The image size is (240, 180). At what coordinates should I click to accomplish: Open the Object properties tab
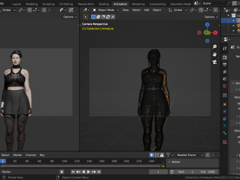point(224,104)
